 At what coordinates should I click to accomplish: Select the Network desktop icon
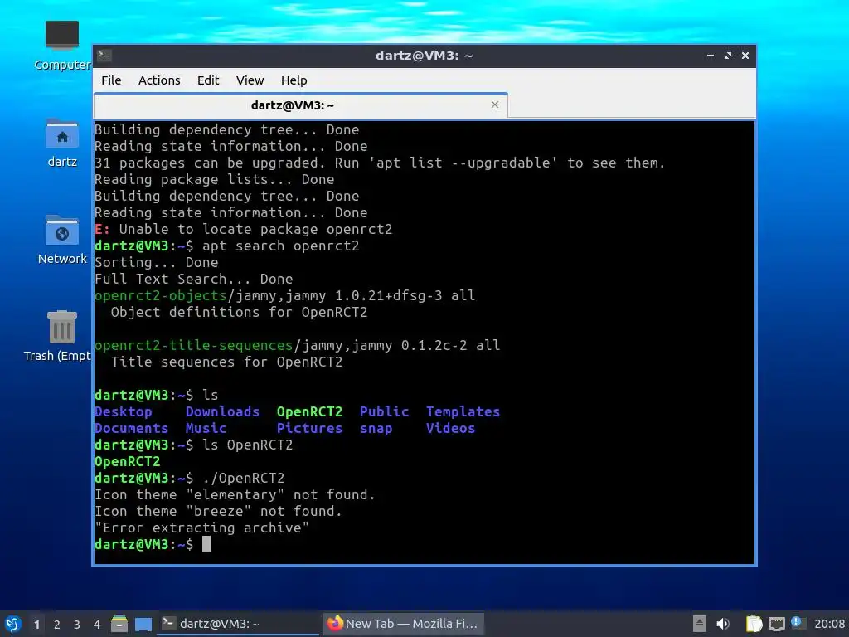point(61,240)
